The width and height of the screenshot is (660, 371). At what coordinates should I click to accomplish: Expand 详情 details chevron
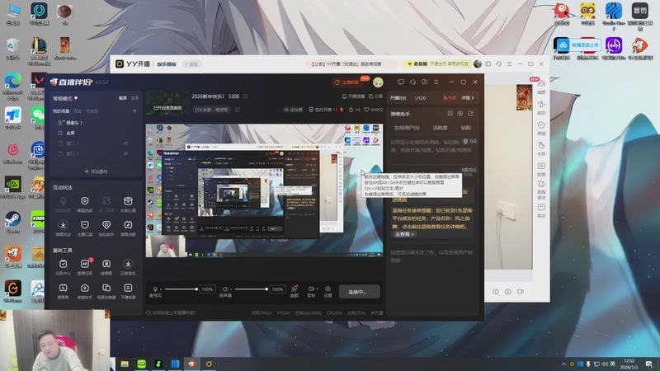[468, 98]
